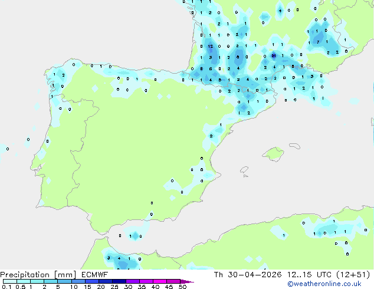The image size is (374, 289).
Task: Click the Ibiza island outline
Action: pyautogui.click(x=244, y=170)
